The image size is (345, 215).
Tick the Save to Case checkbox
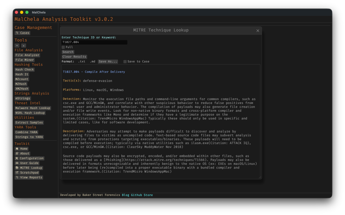pyautogui.click(x=125, y=62)
